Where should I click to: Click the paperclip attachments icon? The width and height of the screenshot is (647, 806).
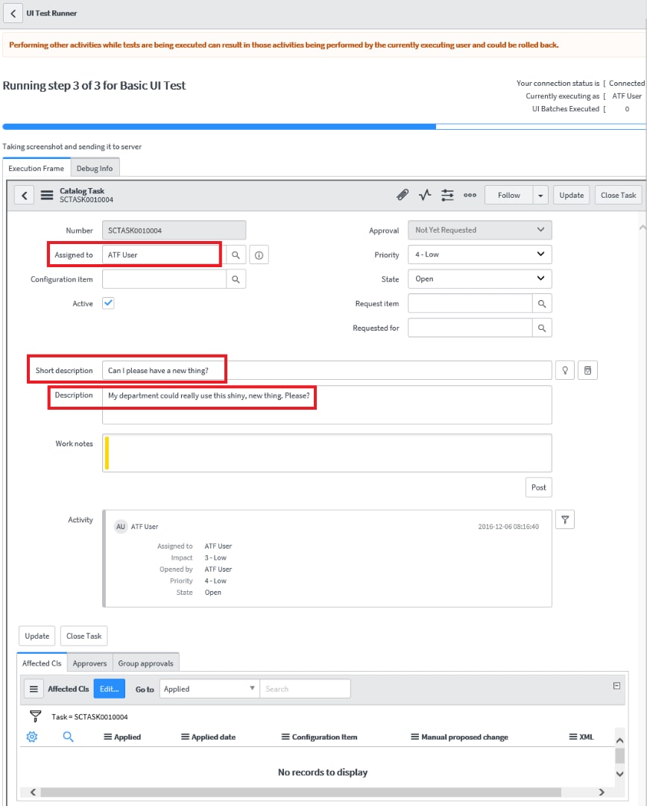pos(403,196)
